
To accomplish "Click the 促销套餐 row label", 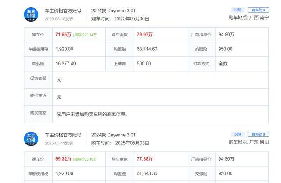I will coord(38,78).
